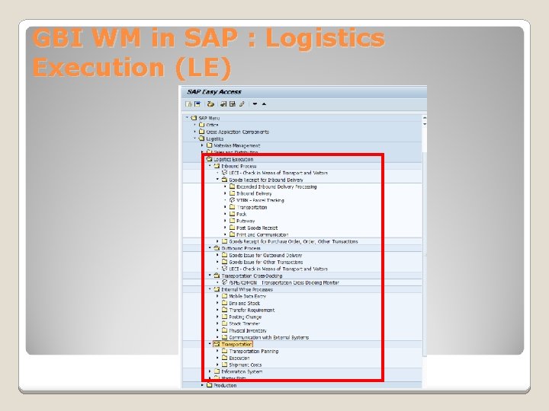Select the "Inbound Delivery" label
Image resolution: width=549 pixels, height=411 pixels.
coord(254,193)
